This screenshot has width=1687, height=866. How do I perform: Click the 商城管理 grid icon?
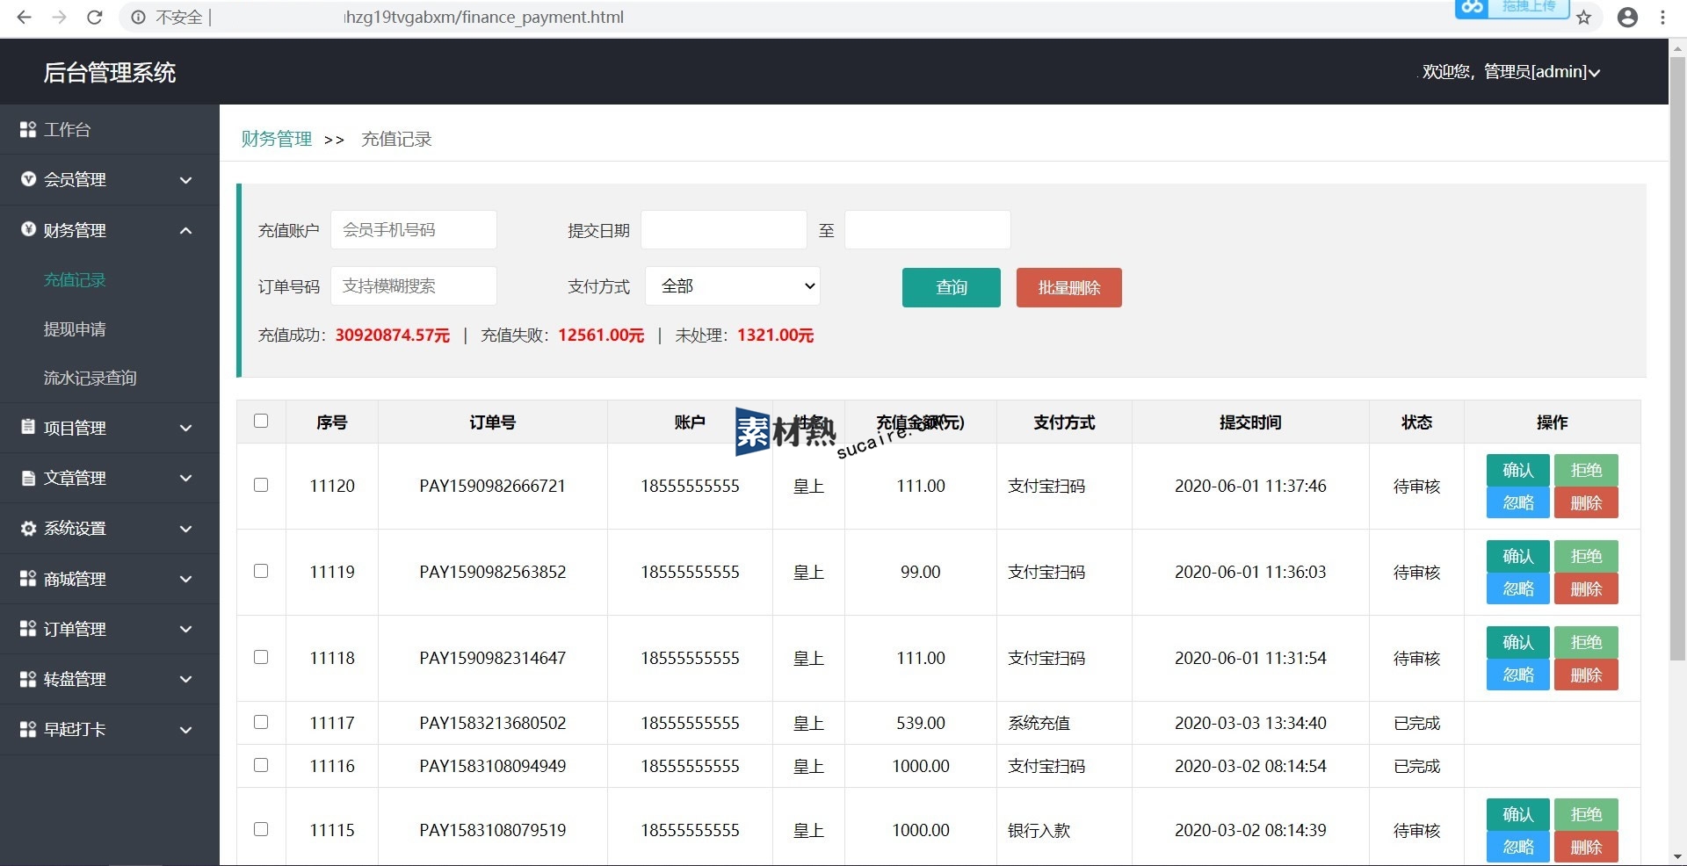28,579
